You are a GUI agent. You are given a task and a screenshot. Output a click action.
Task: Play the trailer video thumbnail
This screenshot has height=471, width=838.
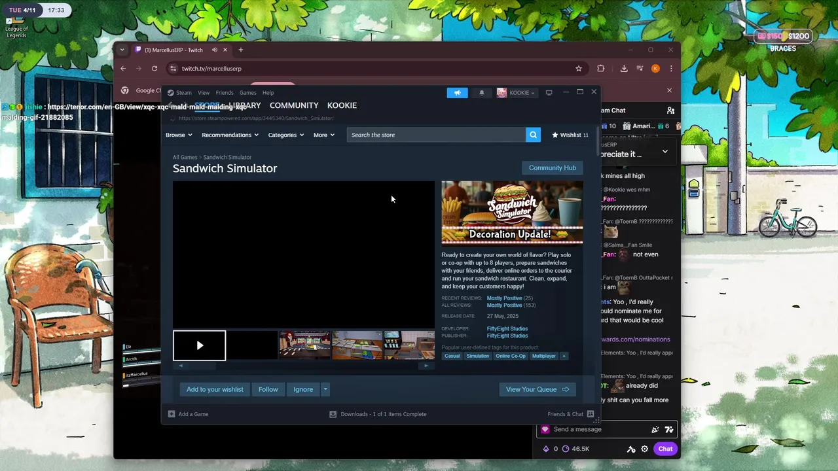[200, 345]
